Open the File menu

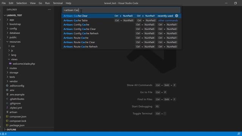[x=4, y=3]
